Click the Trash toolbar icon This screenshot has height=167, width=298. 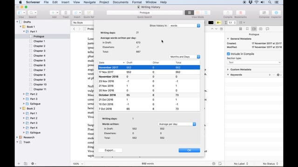tap(66, 13)
